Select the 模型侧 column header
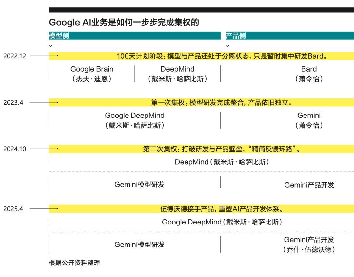354x277 pixels. pyautogui.click(x=59, y=36)
